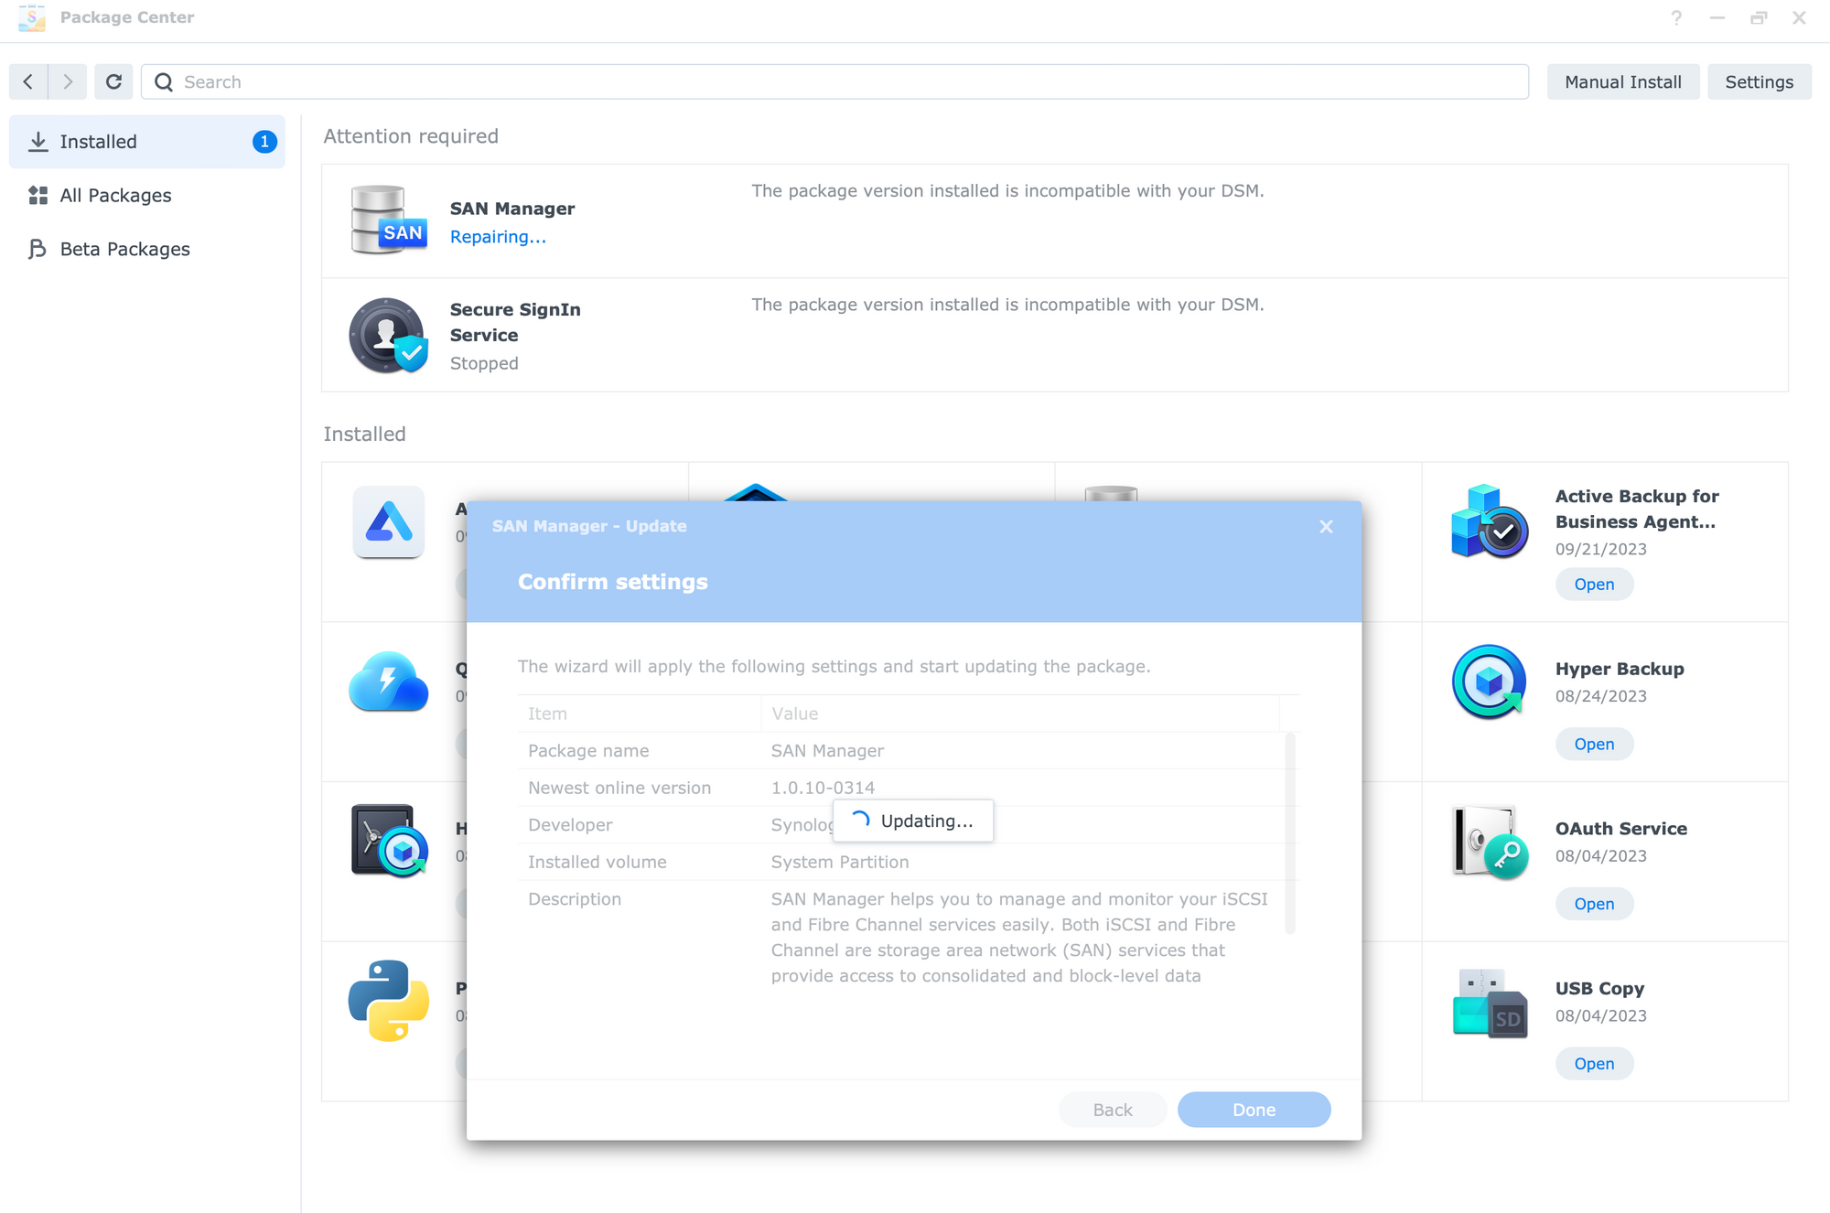This screenshot has width=1830, height=1213.
Task: Refresh the package list
Action: coord(113,81)
